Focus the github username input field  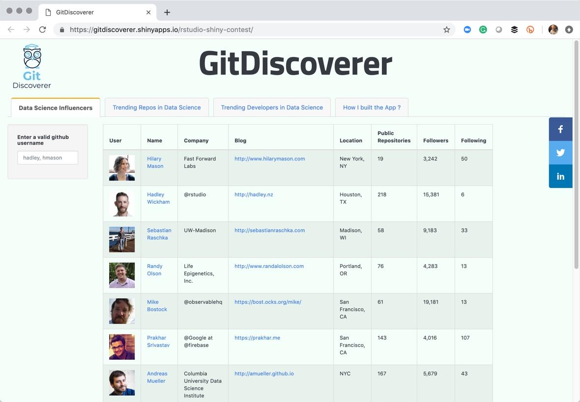(x=48, y=158)
